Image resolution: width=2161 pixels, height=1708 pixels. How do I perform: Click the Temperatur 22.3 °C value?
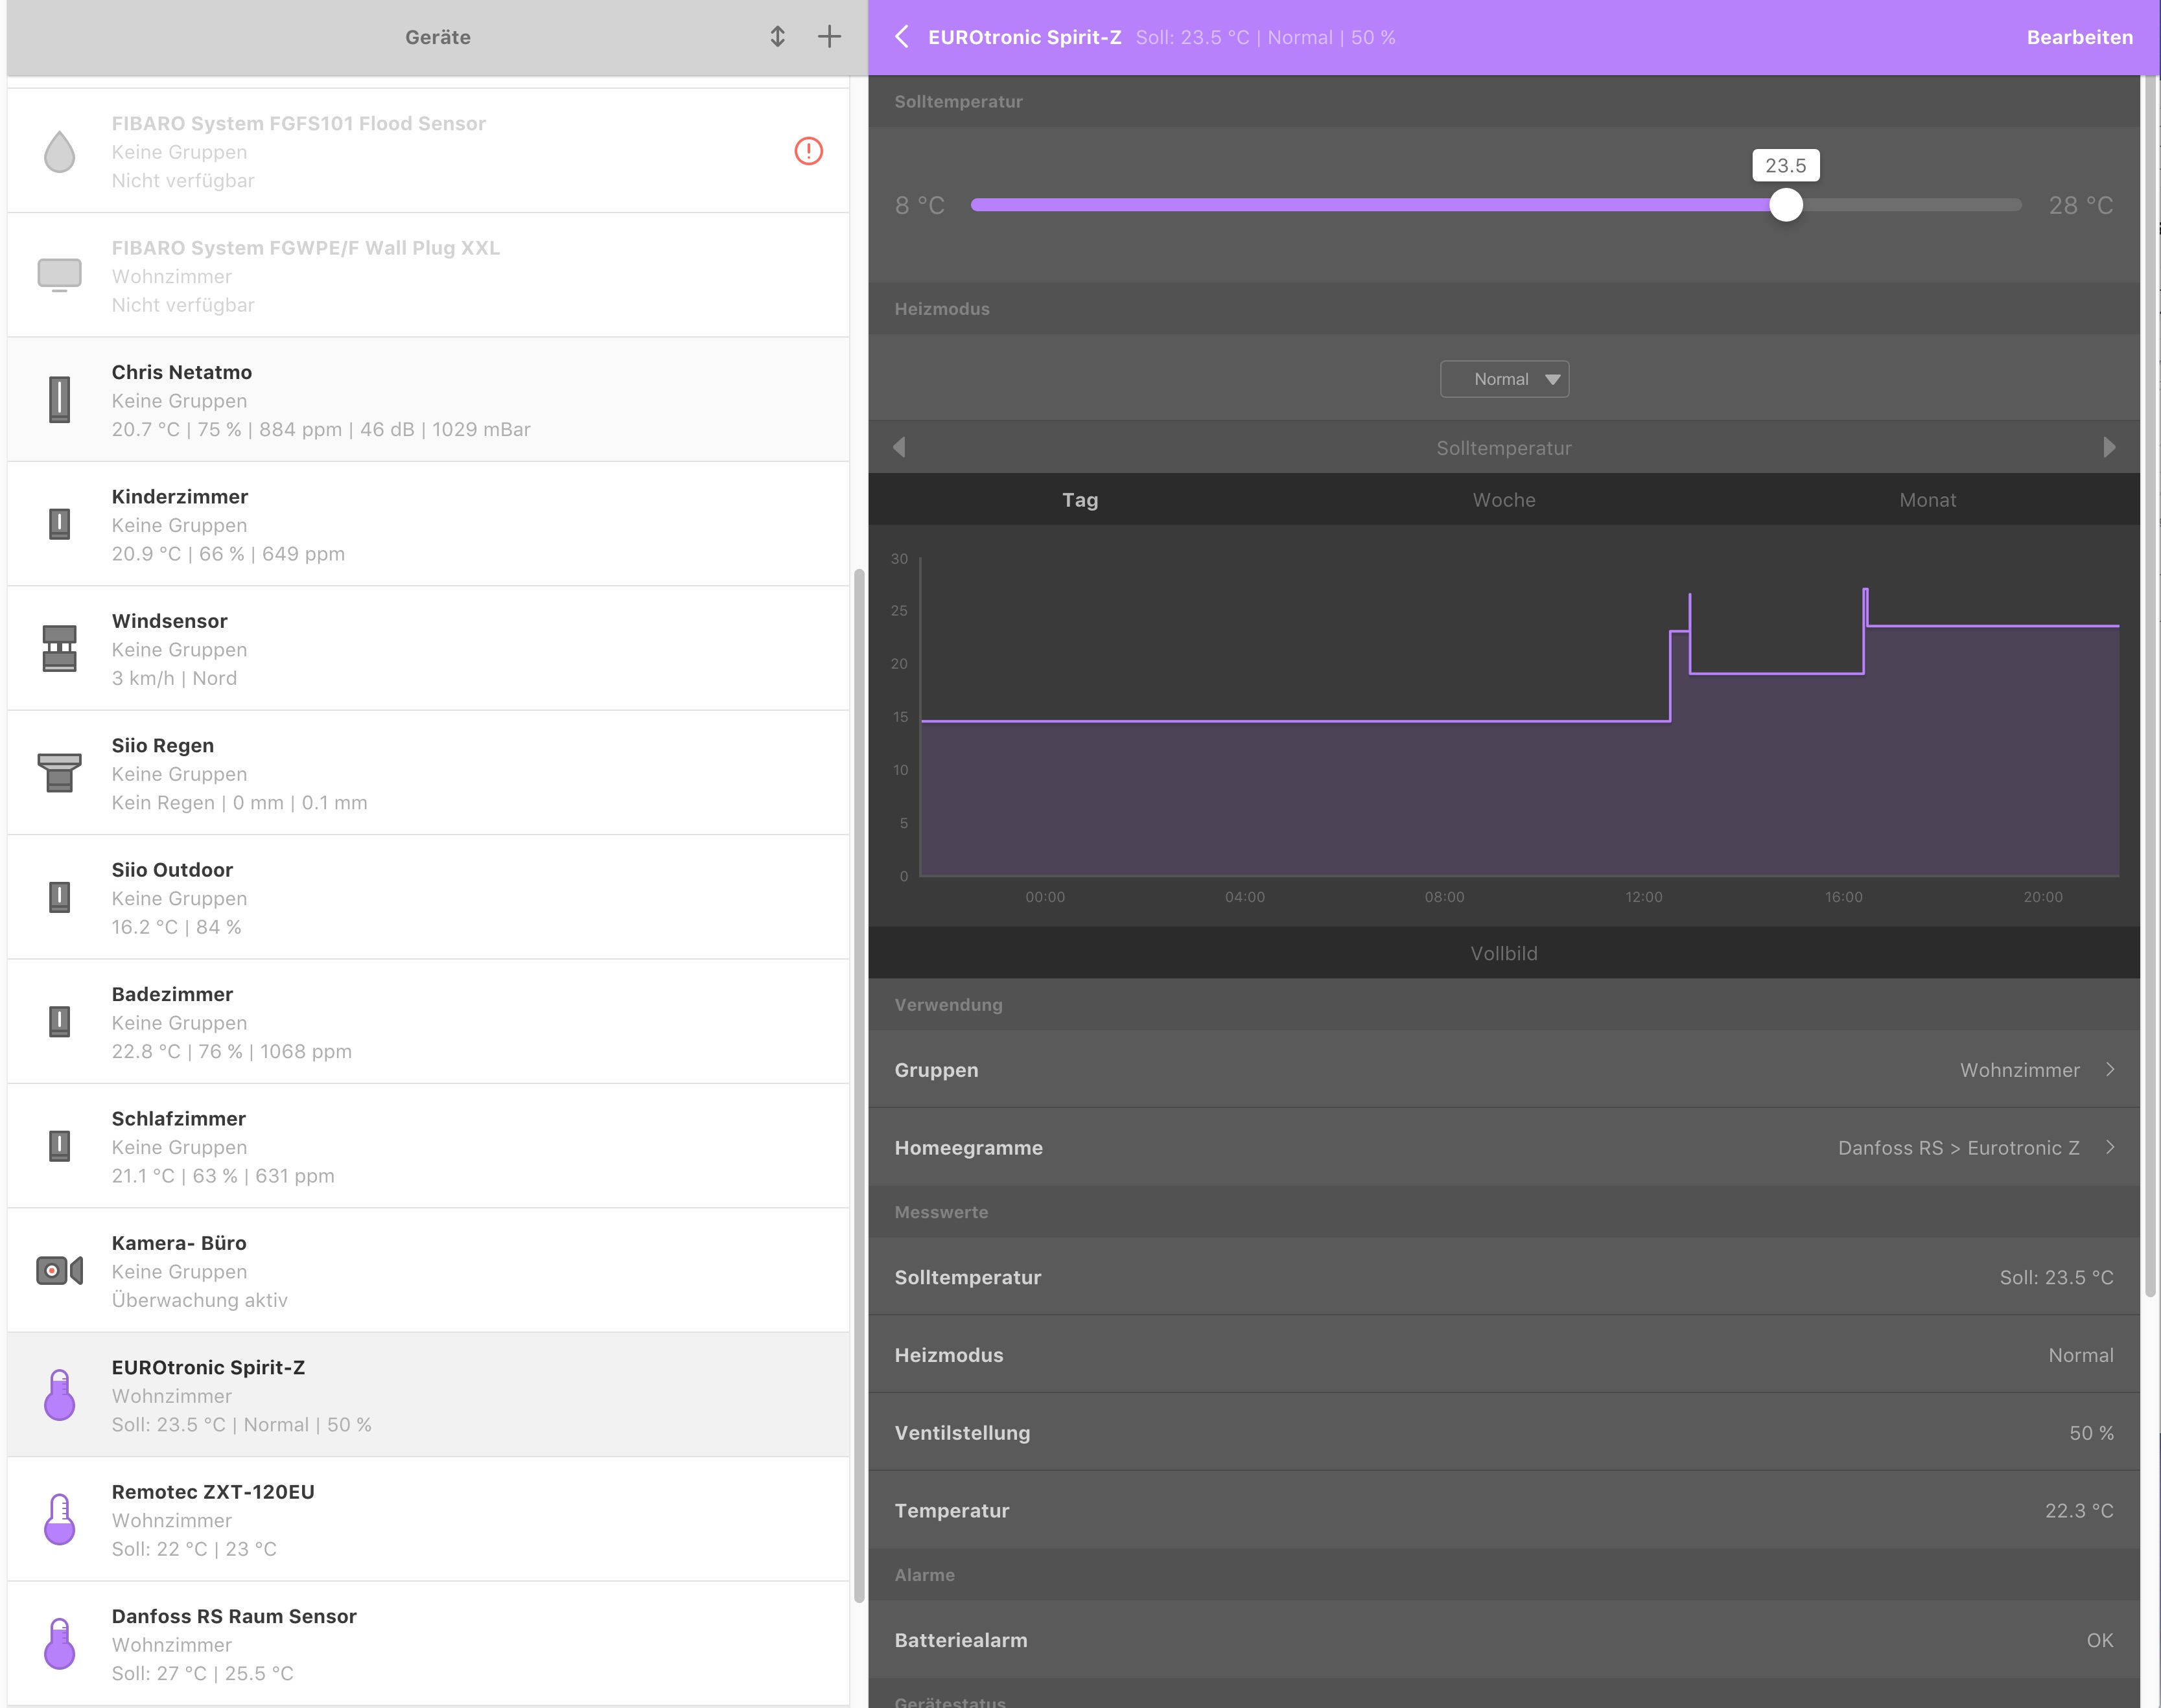click(2079, 1510)
